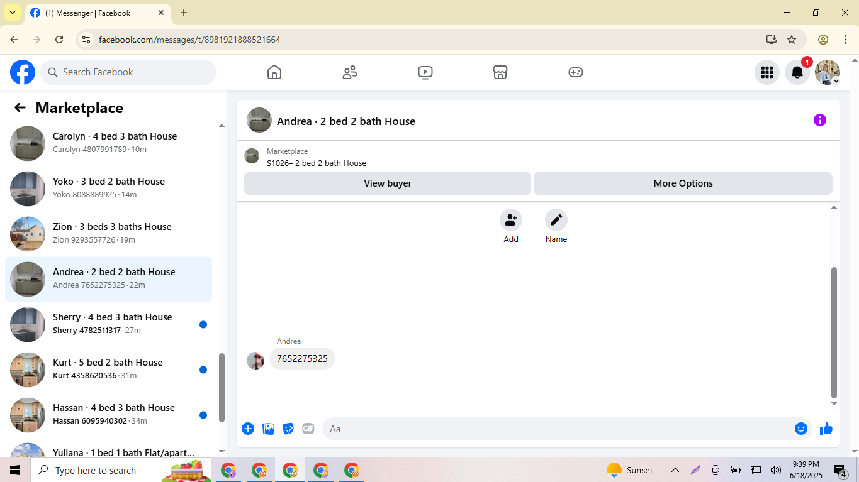
Task: Reload the page
Action: pyautogui.click(x=59, y=40)
